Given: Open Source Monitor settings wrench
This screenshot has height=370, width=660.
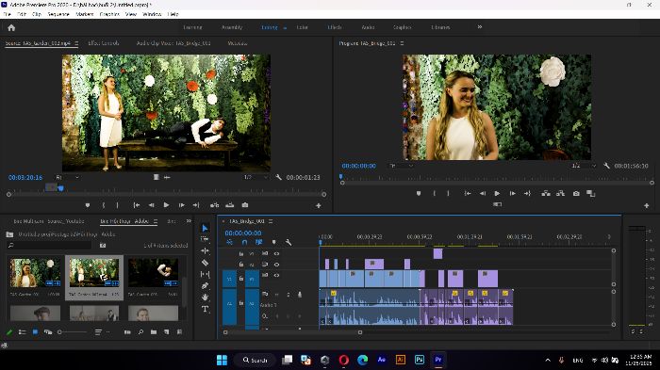Looking at the screenshot, I should pos(279,177).
